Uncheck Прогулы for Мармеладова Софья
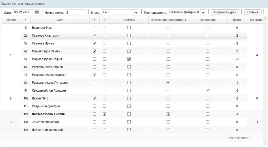268x148 pixels. click(129, 59)
